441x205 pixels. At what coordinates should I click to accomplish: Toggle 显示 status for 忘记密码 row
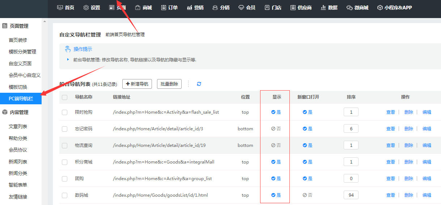[x=276, y=129]
